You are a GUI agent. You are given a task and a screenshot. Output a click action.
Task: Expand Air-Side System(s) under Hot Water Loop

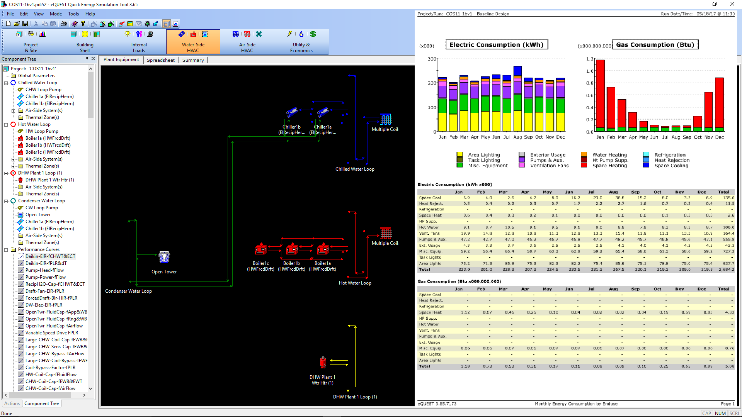tap(14, 159)
